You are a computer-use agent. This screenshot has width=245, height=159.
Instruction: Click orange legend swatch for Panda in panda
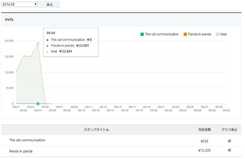pyautogui.click(x=185, y=34)
